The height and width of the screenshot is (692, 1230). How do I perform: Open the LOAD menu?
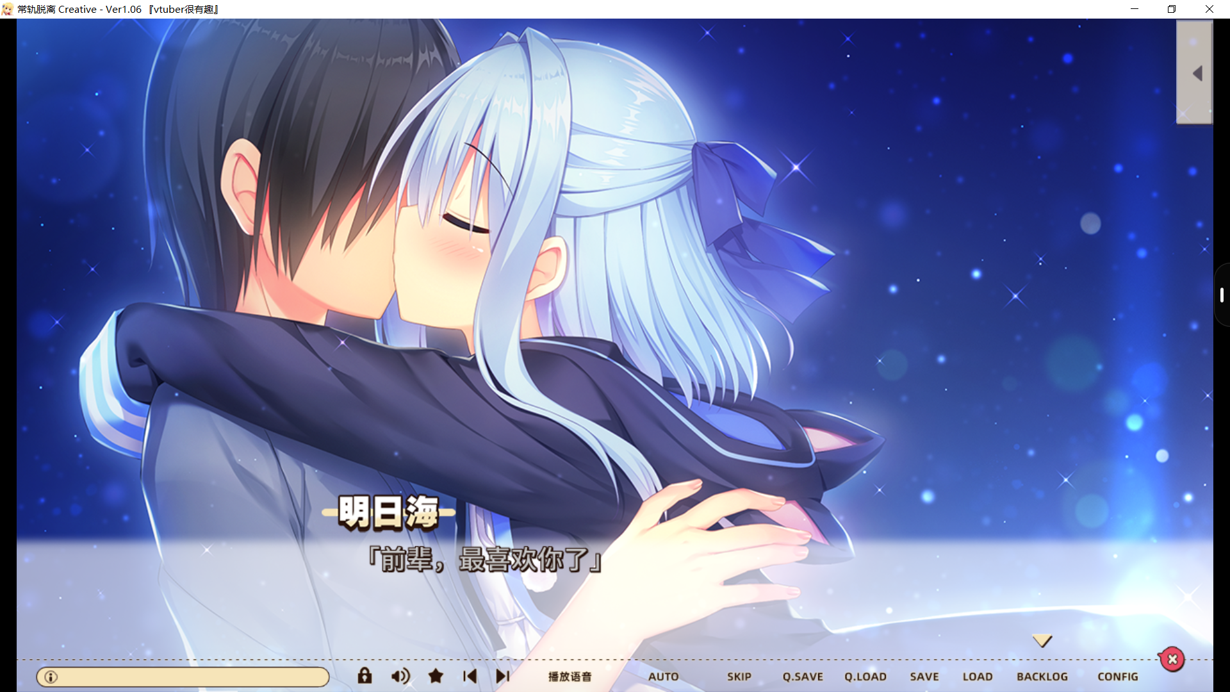pos(977,677)
